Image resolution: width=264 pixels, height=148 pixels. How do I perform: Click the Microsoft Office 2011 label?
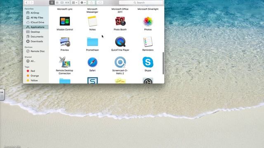click(x=120, y=10)
